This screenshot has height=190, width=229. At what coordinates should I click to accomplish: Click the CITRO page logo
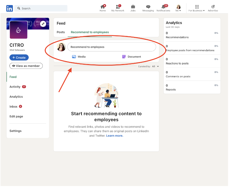click(19, 30)
